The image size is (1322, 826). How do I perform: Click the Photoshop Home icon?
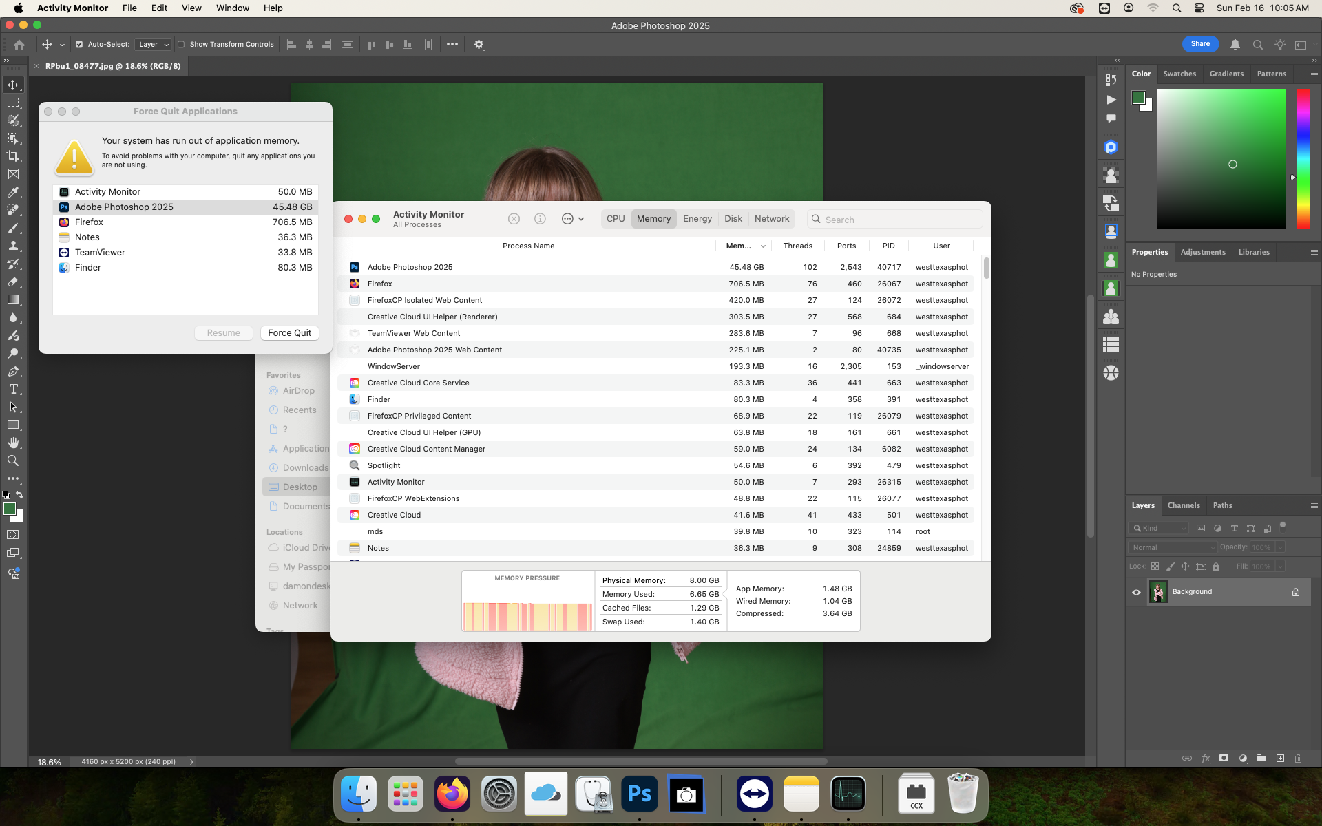(19, 45)
